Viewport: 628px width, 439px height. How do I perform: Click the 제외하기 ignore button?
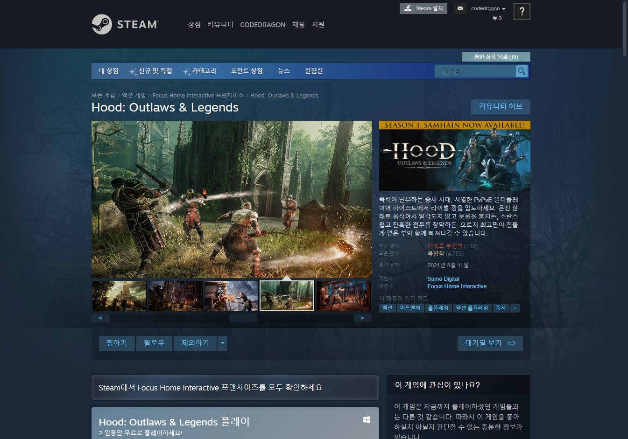pos(196,343)
